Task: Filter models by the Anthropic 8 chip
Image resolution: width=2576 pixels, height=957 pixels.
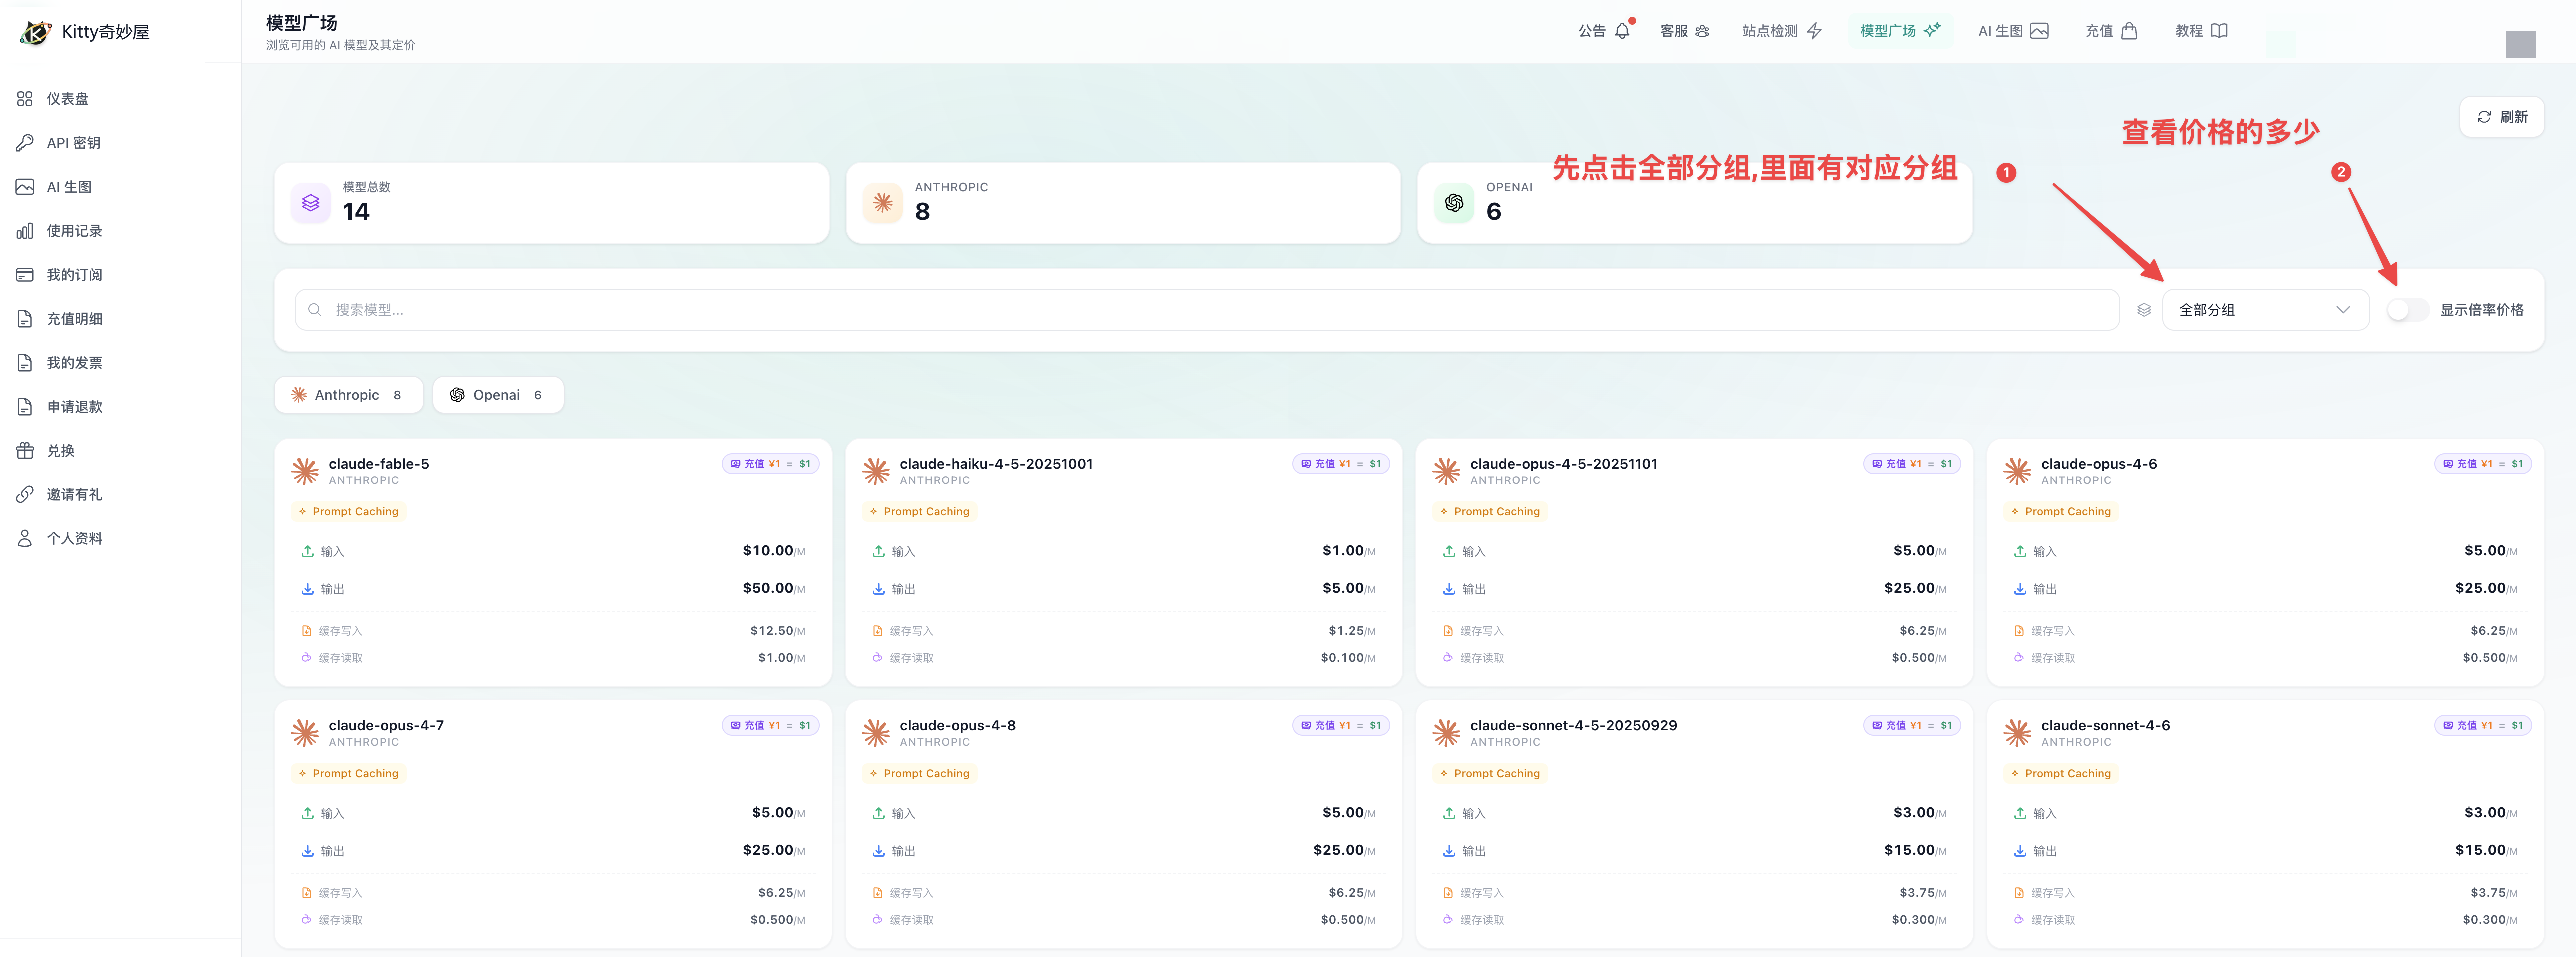Action: pos(349,395)
